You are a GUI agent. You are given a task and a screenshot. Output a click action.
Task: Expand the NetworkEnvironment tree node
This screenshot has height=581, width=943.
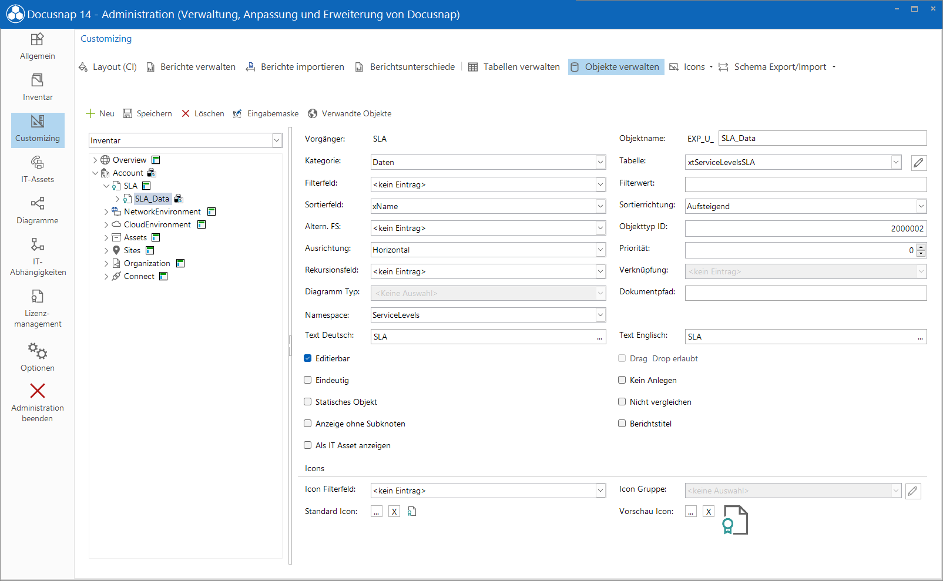(x=106, y=212)
